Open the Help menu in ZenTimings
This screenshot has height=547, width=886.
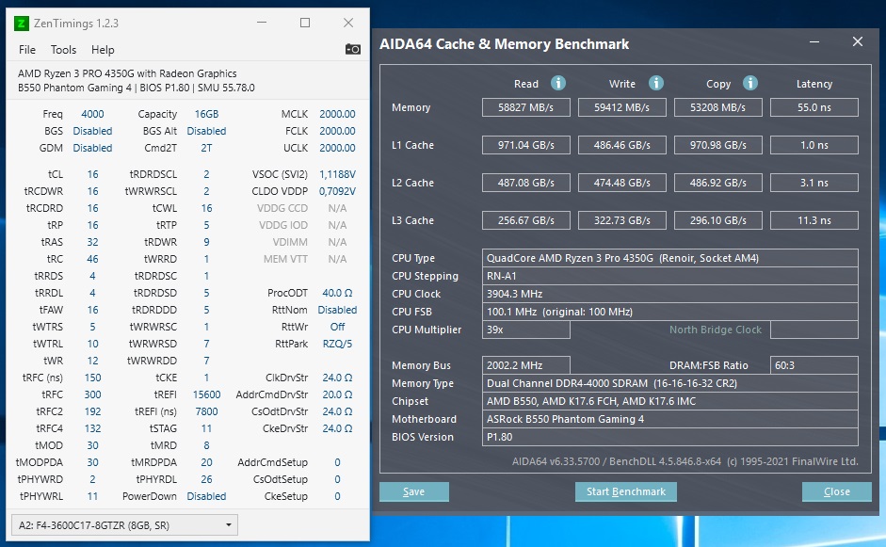tap(103, 50)
